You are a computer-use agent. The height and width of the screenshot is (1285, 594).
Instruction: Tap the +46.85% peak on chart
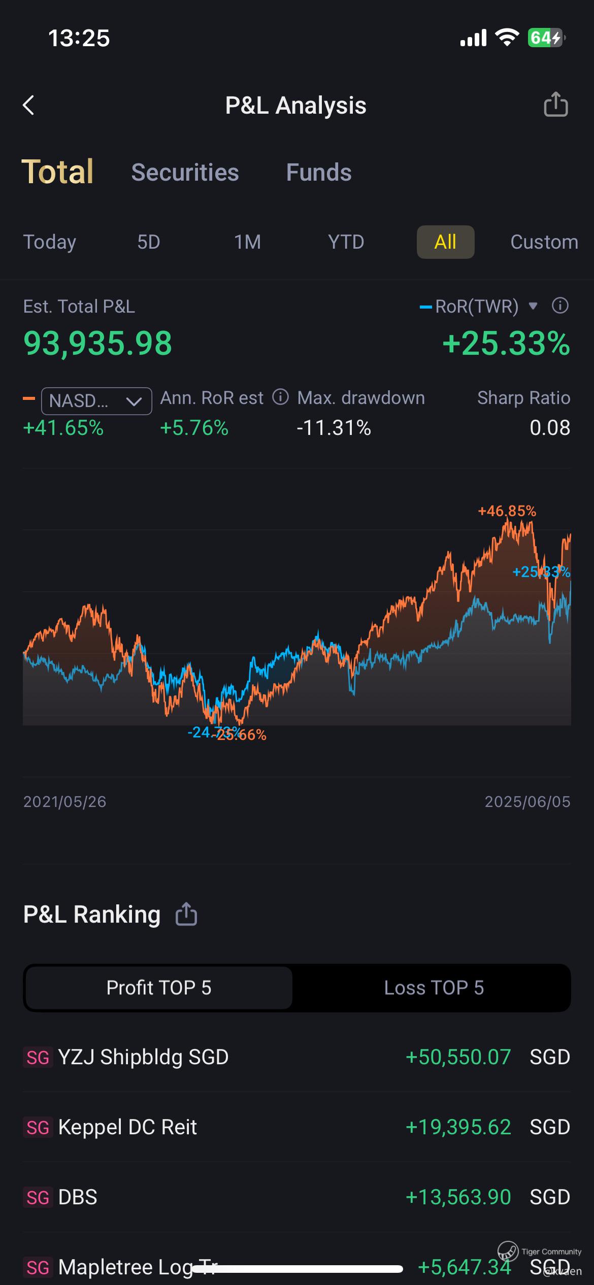[x=507, y=512]
